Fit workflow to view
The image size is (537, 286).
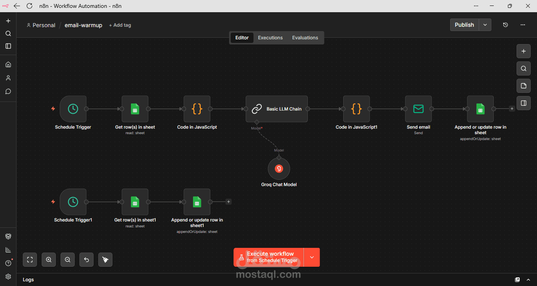pyautogui.click(x=30, y=260)
